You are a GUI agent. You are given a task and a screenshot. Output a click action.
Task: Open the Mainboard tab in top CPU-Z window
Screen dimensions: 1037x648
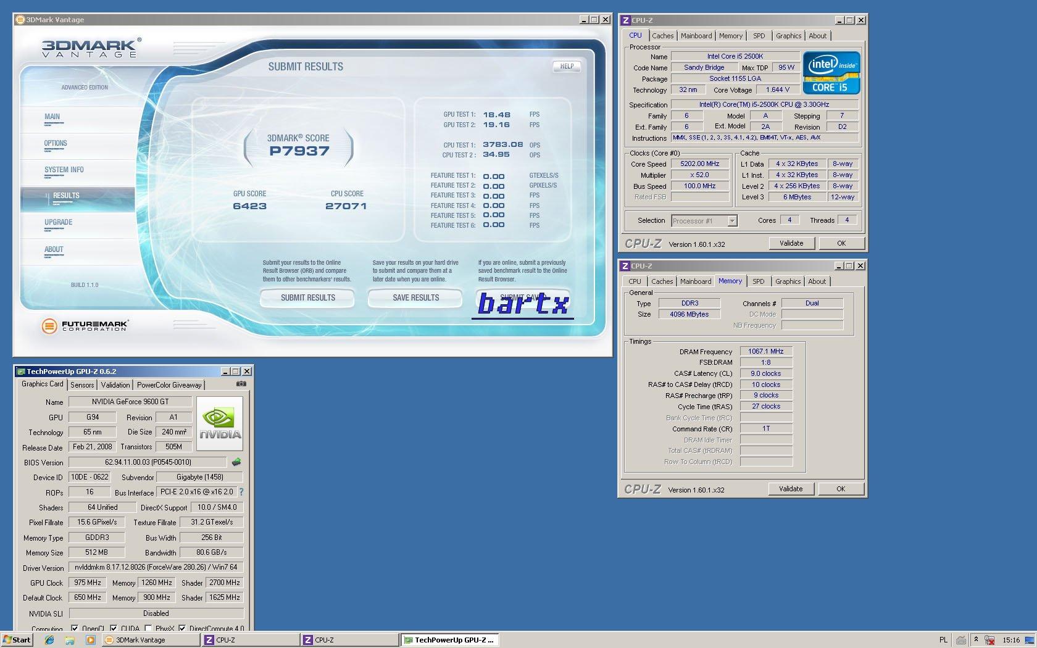click(x=696, y=36)
